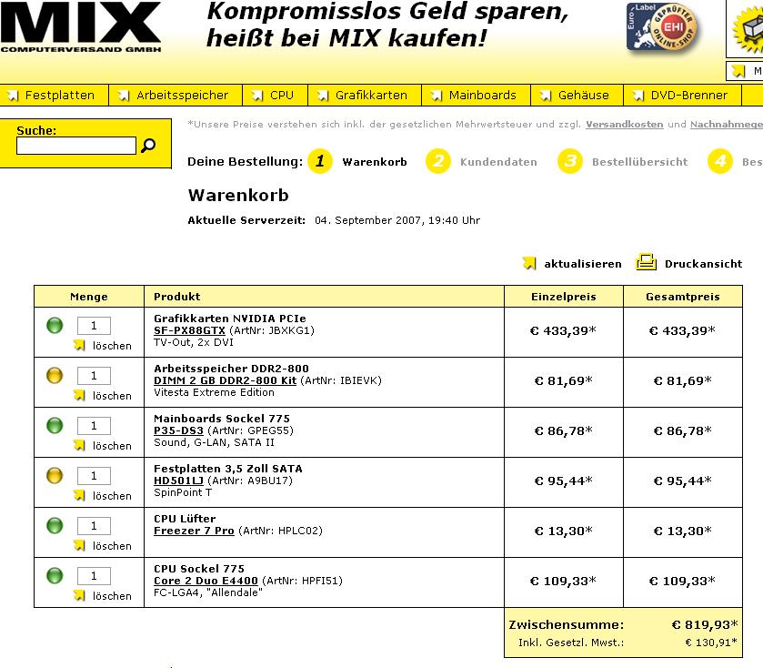
Task: Open the Druckansicht print view link
Action: (704, 264)
